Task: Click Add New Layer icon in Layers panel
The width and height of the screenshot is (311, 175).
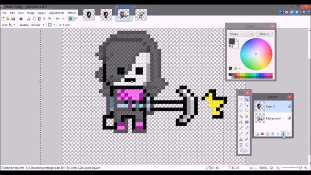Action: [257, 134]
